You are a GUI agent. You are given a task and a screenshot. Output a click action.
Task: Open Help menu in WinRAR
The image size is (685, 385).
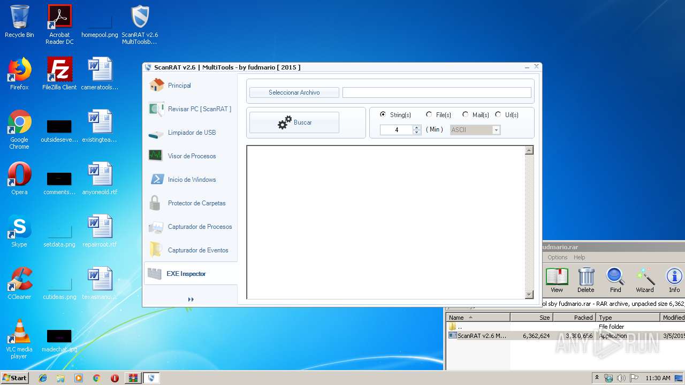(580, 257)
